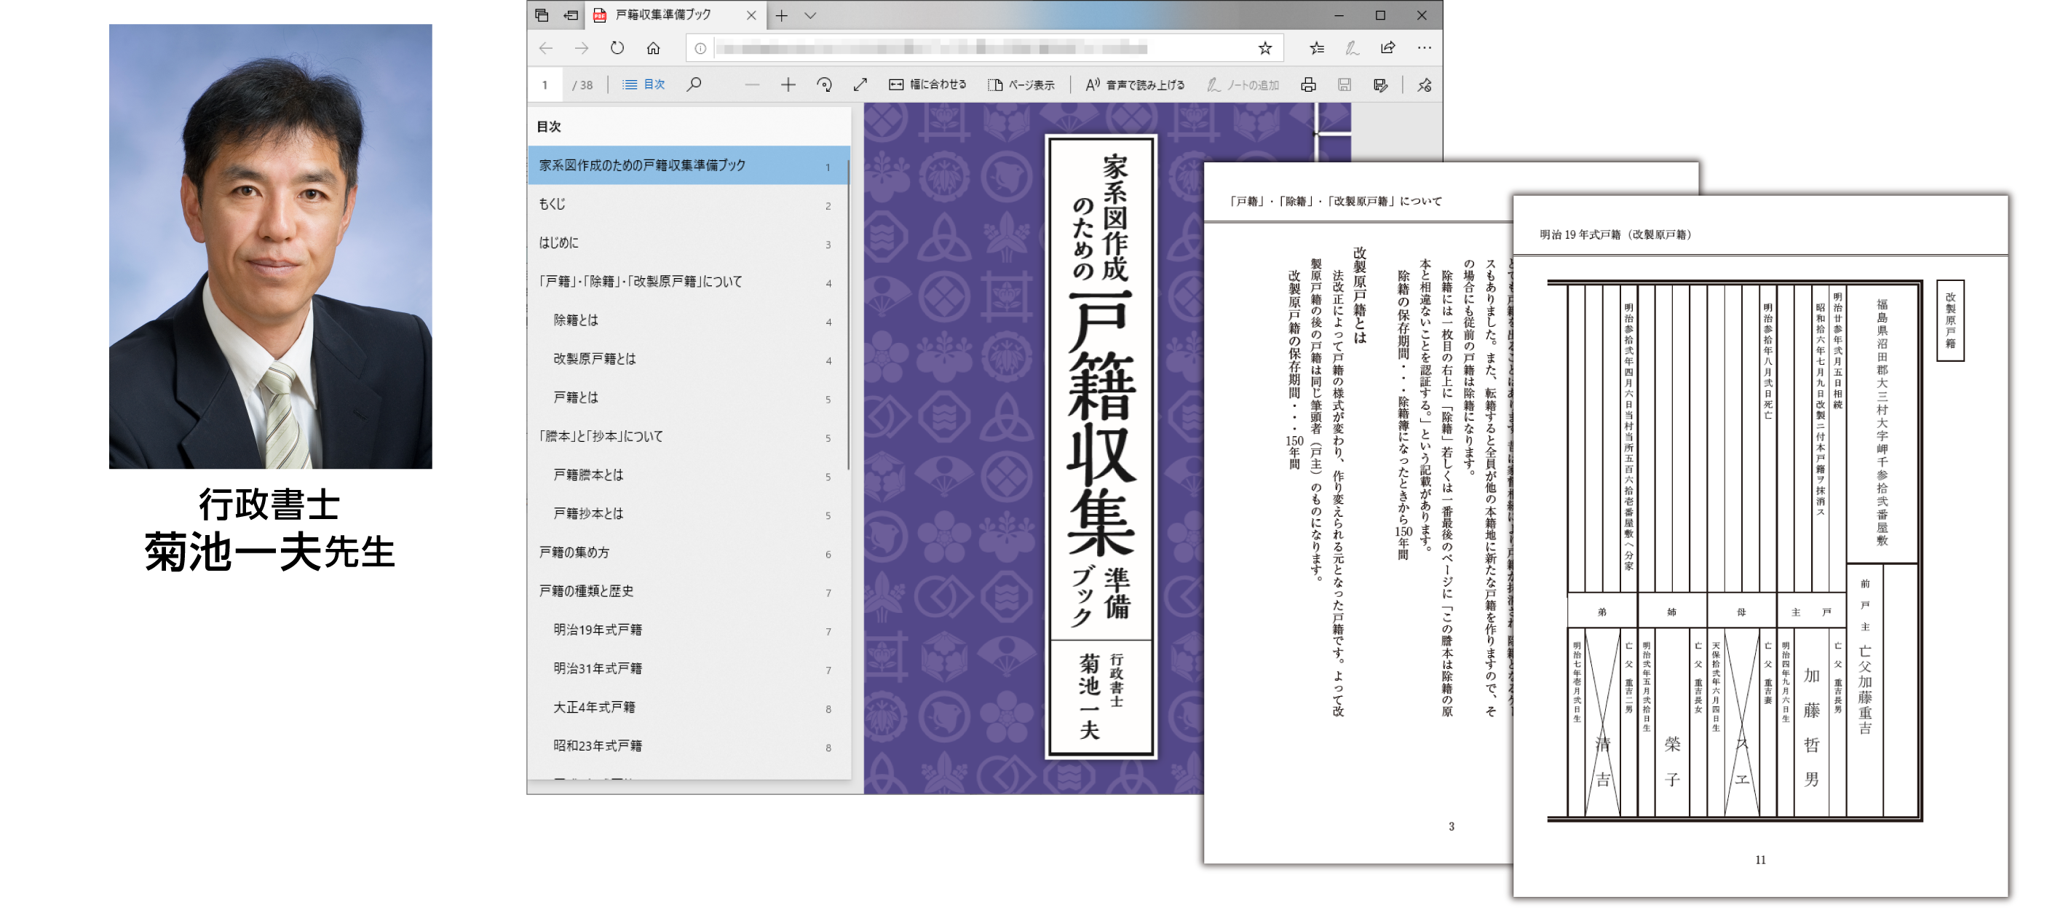2063x910 pixels.
Task: Open the tab list chevron dropdown
Action: tap(810, 15)
